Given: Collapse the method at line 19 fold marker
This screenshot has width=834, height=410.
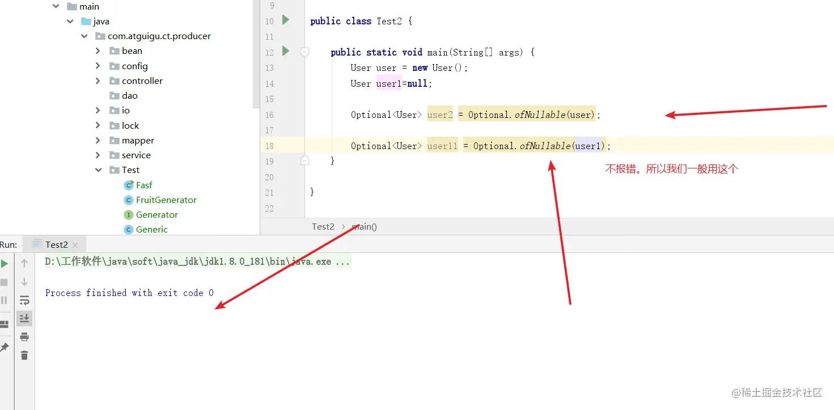Looking at the screenshot, I should pos(305,160).
